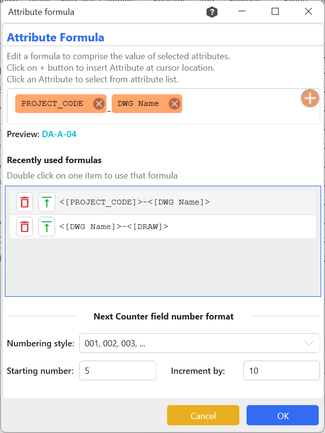Expand the Numbering style dropdown
The height and width of the screenshot is (433, 325).
193,344
